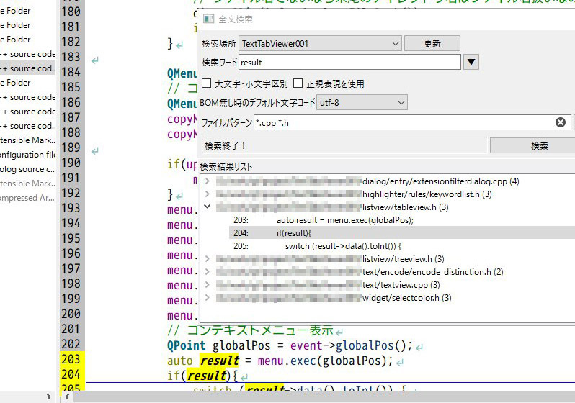Click the 検索ワード input field
The width and height of the screenshot is (575, 403).
pos(349,63)
